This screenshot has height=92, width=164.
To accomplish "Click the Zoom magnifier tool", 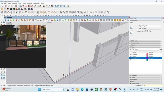I will (49, 6).
